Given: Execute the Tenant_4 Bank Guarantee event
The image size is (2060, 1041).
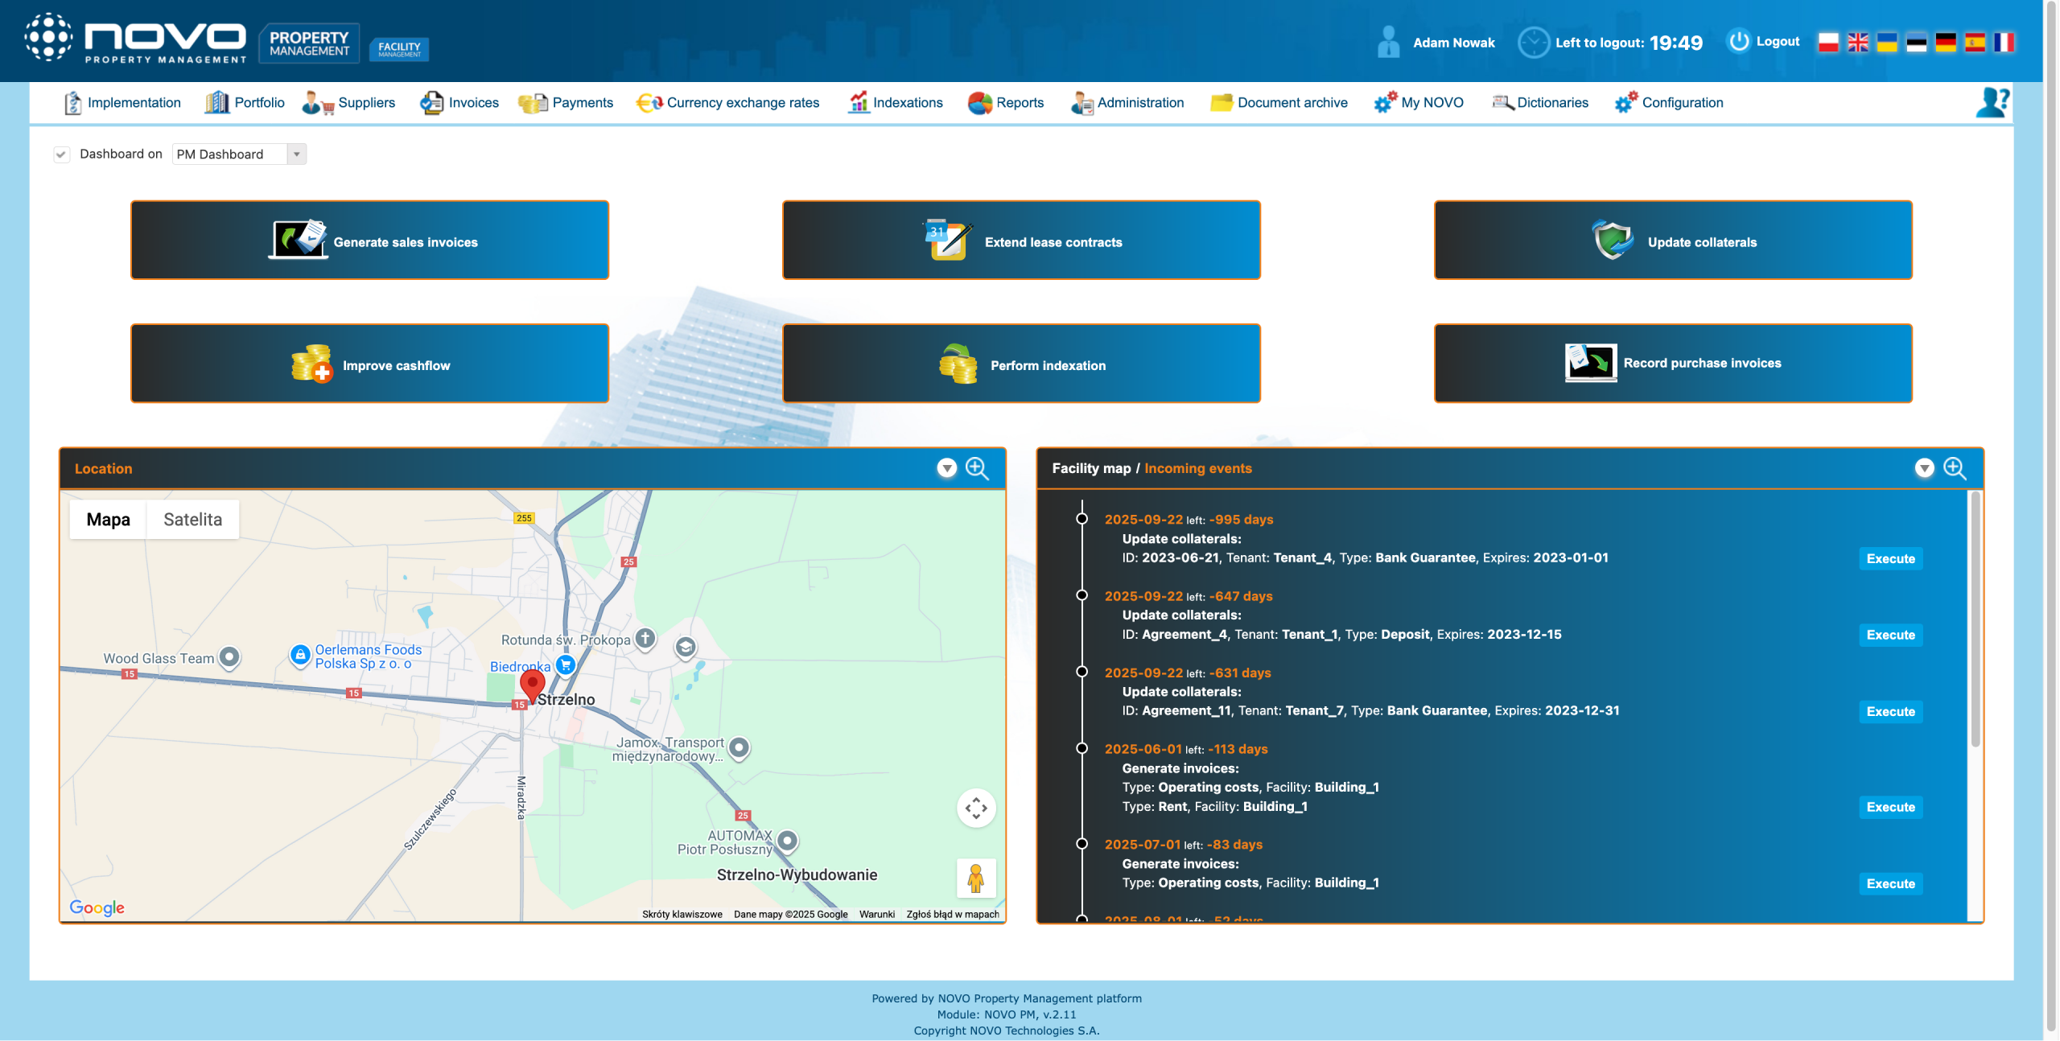Looking at the screenshot, I should click(1890, 558).
